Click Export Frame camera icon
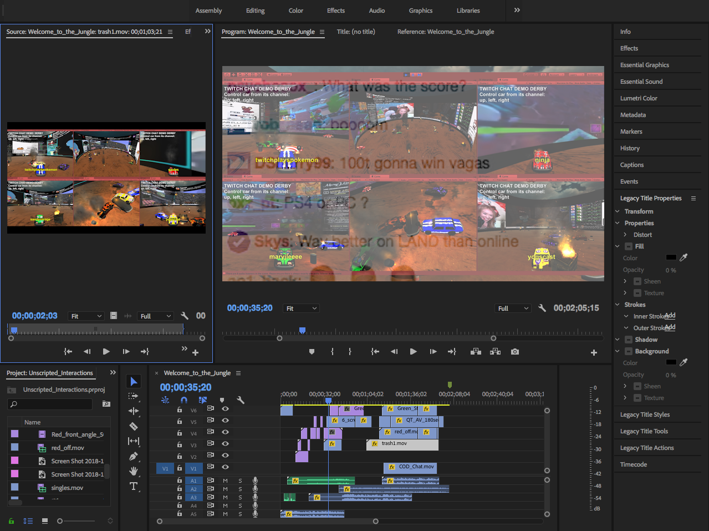This screenshot has height=531, width=709. [x=515, y=352]
